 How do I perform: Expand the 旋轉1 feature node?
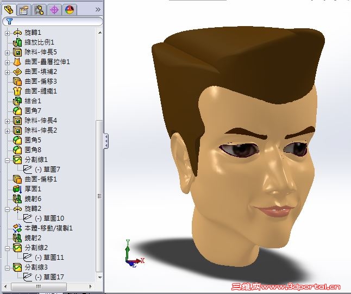point(7,33)
